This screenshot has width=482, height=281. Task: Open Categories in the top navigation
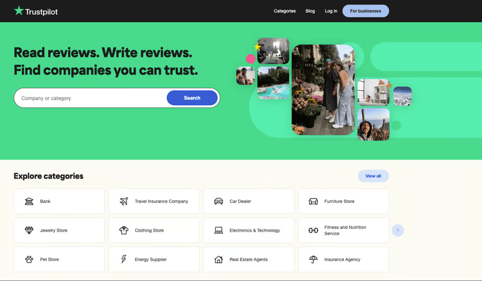pos(284,11)
